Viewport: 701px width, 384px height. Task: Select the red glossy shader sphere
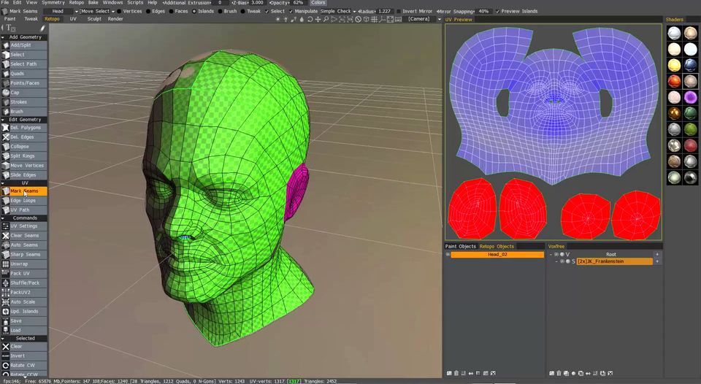click(674, 81)
